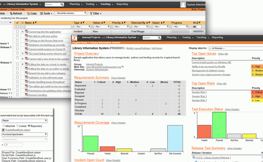Check the Clicking on link throws fatal error row

pyautogui.click(x=17, y=40)
